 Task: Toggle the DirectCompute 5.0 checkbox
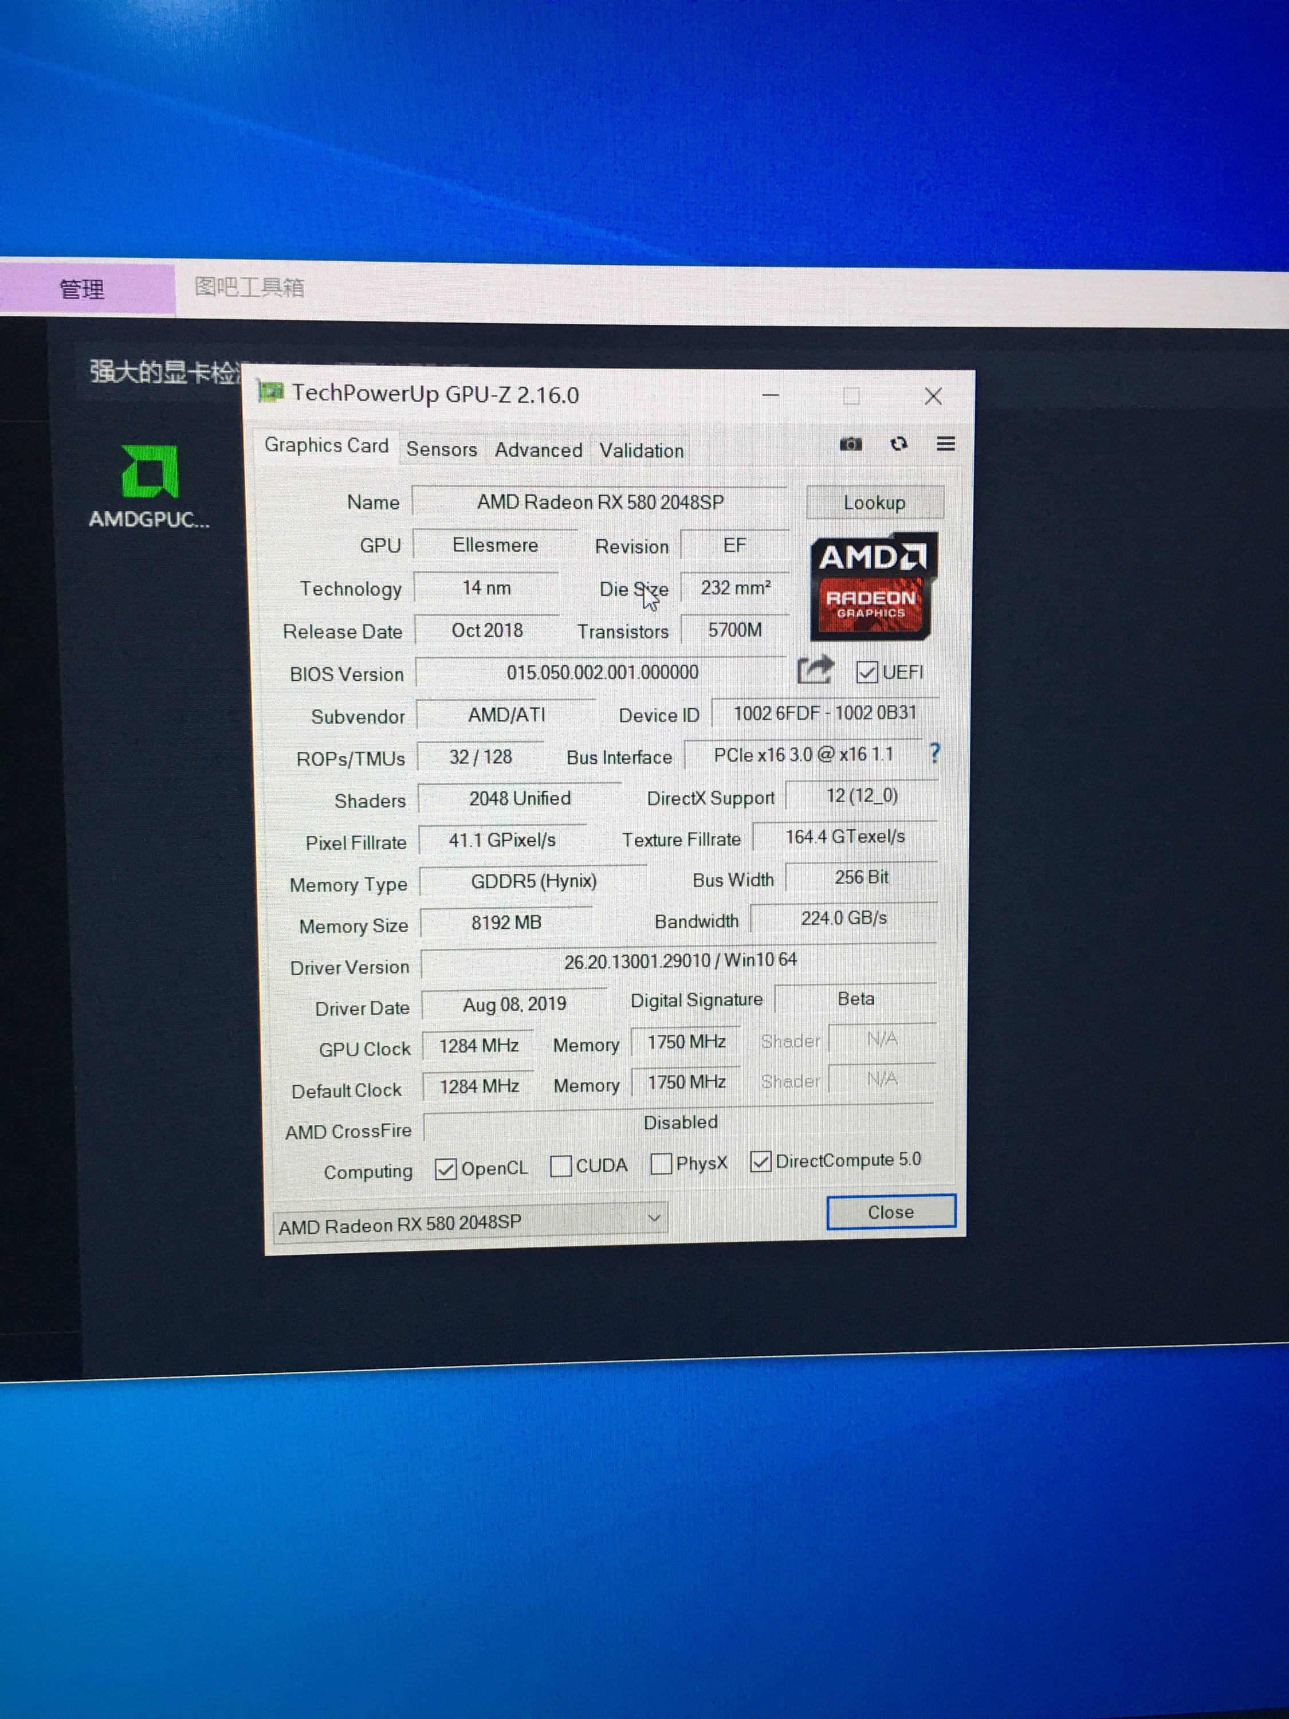pyautogui.click(x=761, y=1161)
